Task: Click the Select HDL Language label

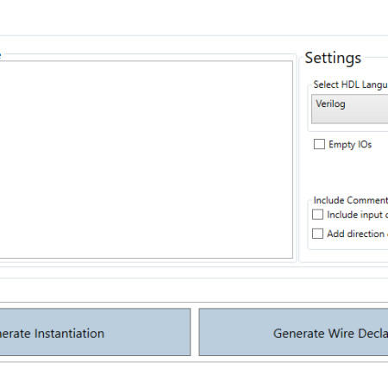Action: (350, 84)
